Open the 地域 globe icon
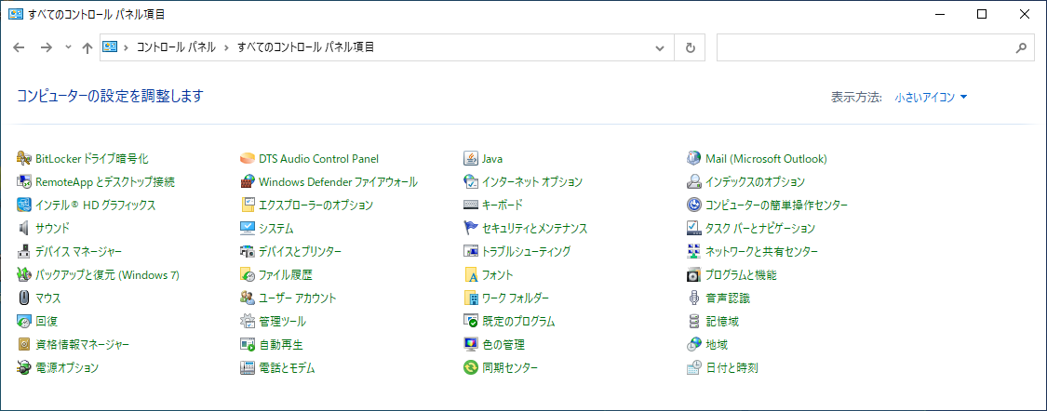This screenshot has height=411, width=1047. pyautogui.click(x=693, y=344)
